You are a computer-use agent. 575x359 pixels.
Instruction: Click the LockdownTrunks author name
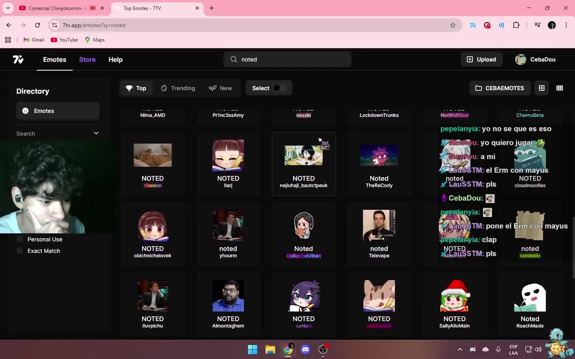pos(379,115)
